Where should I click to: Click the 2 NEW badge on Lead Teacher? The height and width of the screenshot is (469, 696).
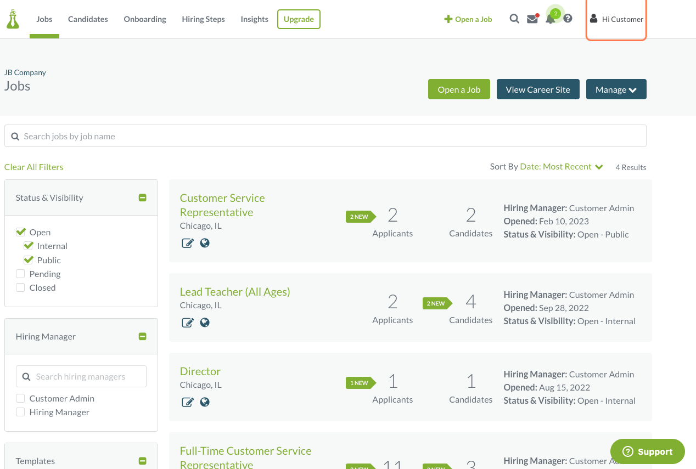click(437, 303)
